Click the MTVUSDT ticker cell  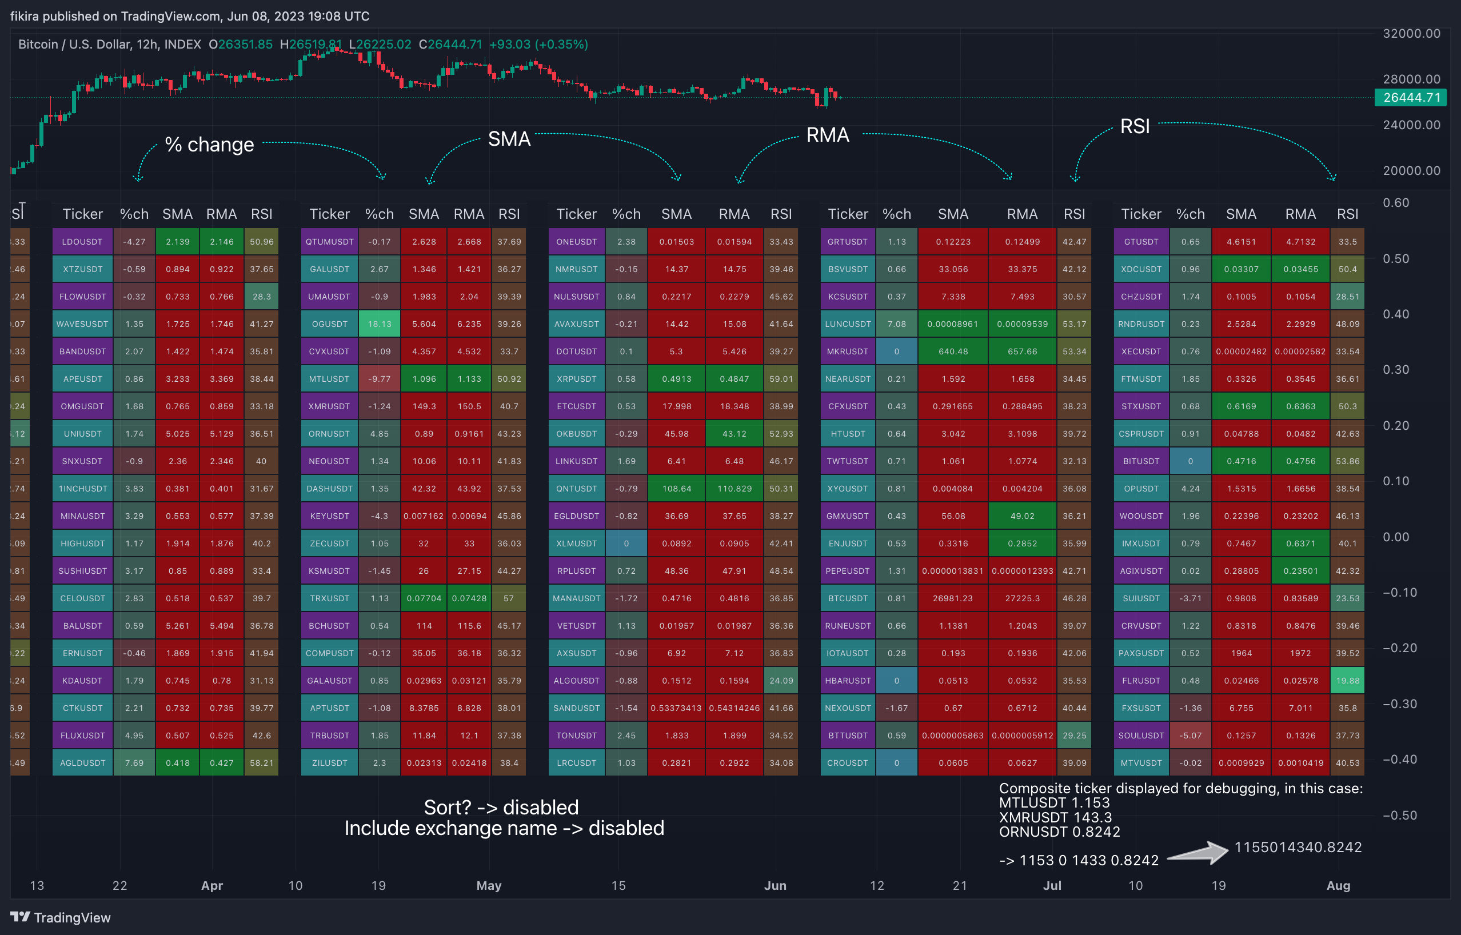tap(1141, 763)
